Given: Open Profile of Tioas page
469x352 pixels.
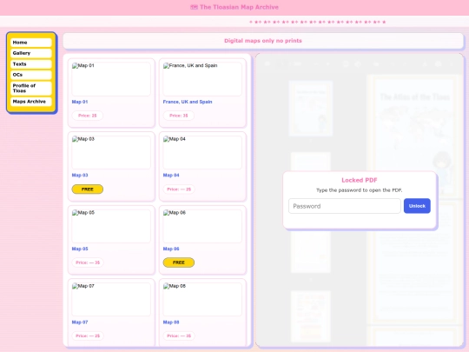Looking at the screenshot, I should [x=30, y=89].
